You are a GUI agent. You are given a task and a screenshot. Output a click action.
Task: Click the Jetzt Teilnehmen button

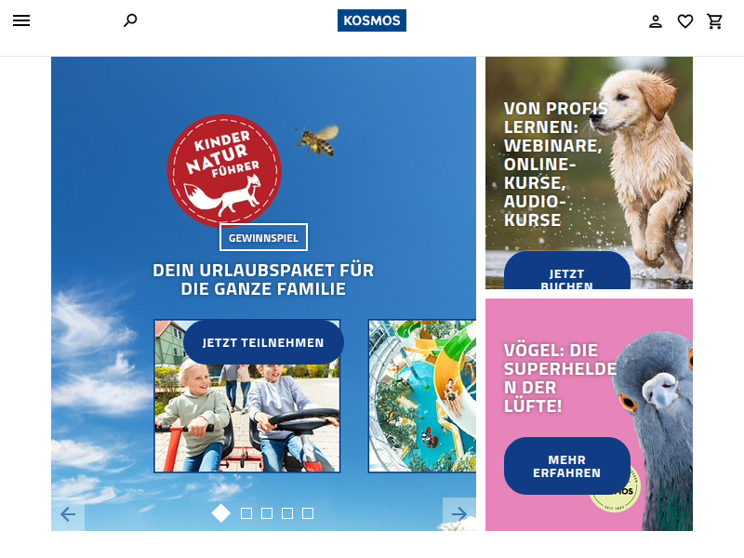(263, 342)
